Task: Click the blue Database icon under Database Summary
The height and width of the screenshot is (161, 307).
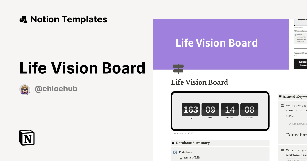Action: [175, 152]
